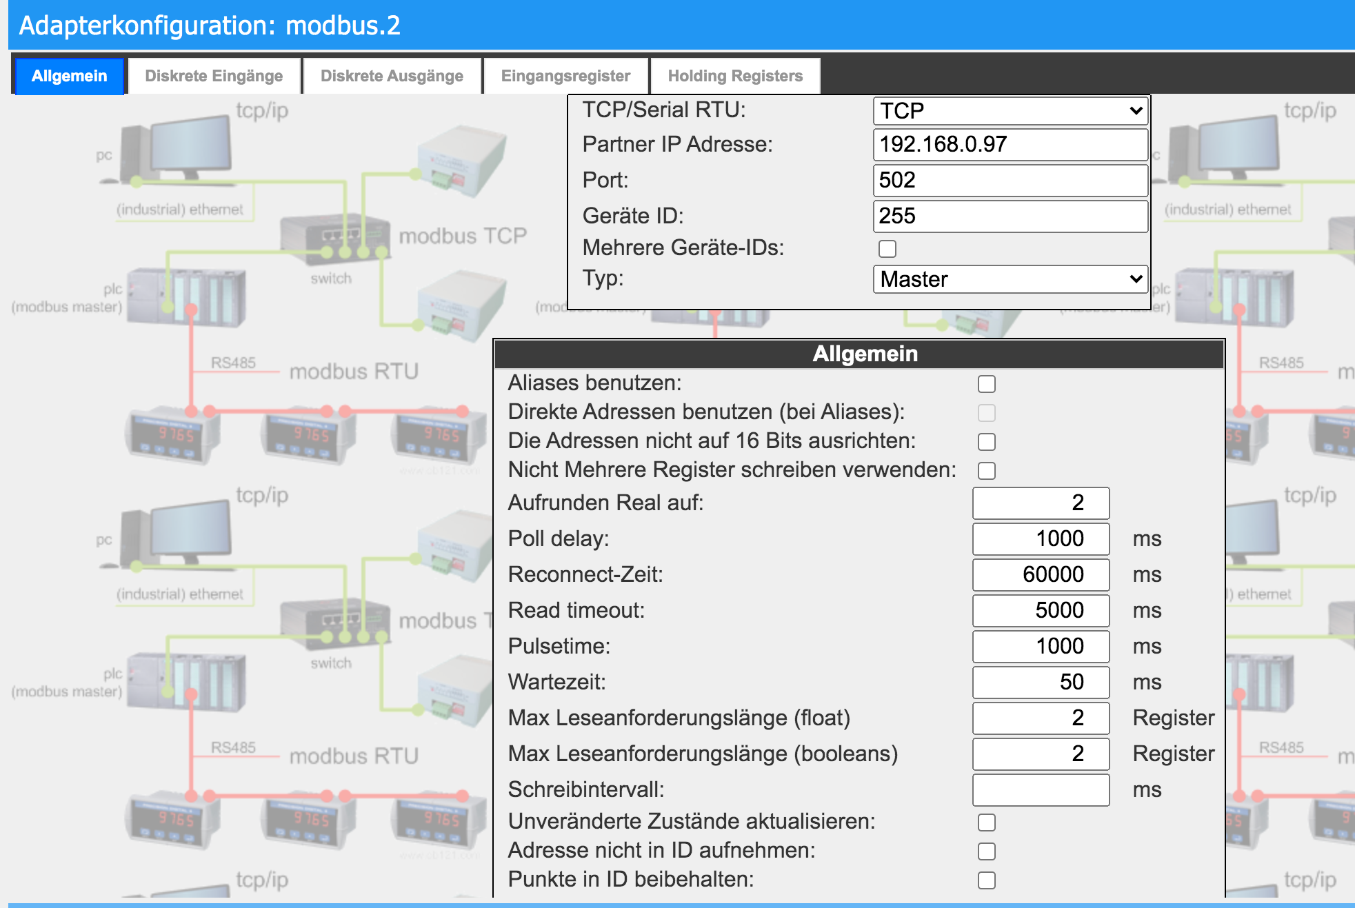Go to the Eingangsregister tab
This screenshot has height=908, width=1355.
tap(565, 76)
